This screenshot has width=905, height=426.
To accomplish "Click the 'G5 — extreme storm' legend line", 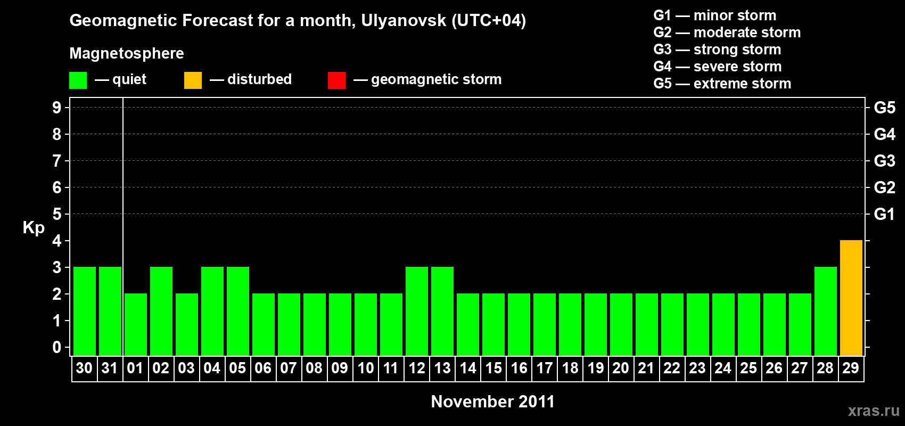I will 722,84.
